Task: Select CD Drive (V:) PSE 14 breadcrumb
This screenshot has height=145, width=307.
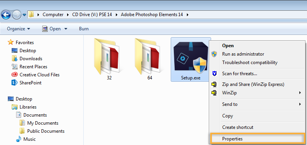Action: [x=92, y=15]
